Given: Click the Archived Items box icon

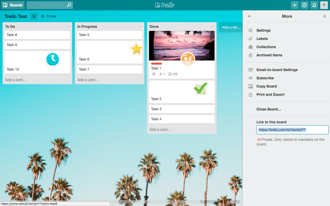Looking at the screenshot, I should point(251,55).
